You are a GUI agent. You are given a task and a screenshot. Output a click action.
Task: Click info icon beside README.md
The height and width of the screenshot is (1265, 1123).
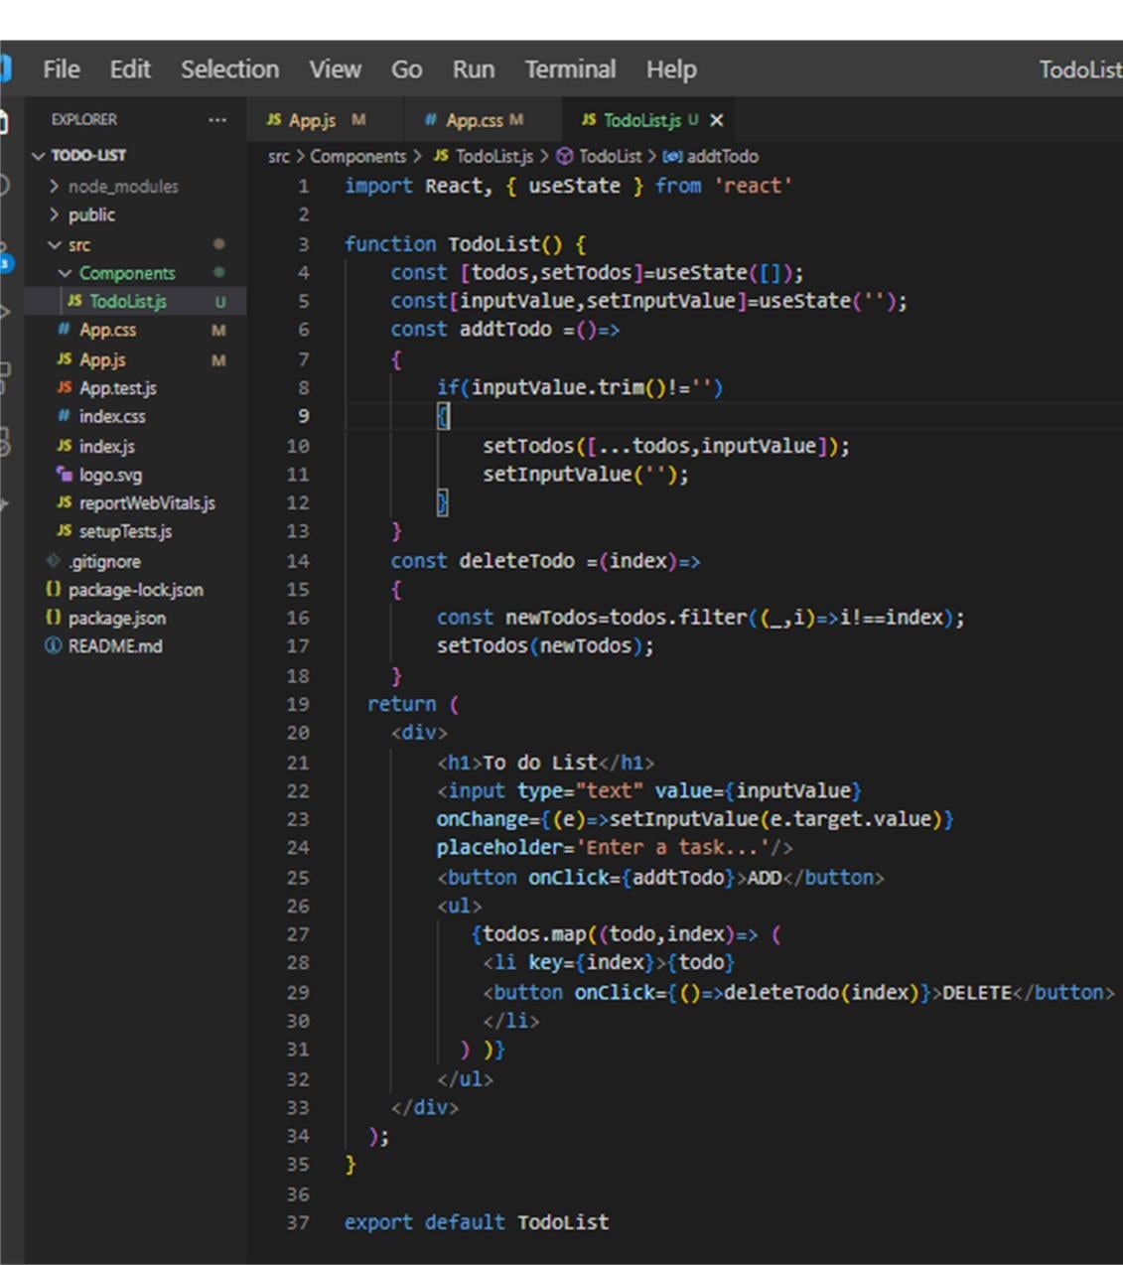point(54,646)
